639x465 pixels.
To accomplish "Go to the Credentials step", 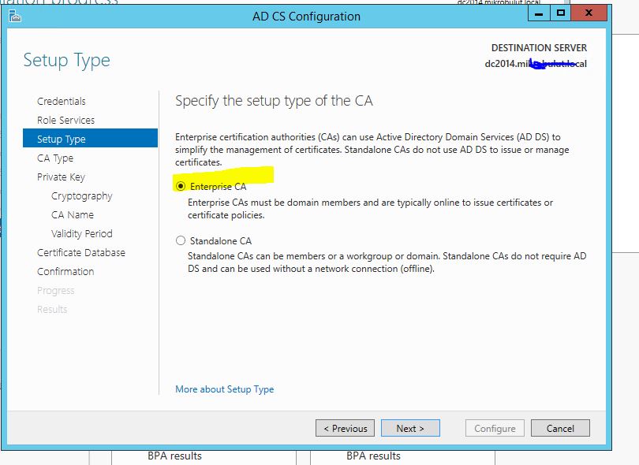I will tap(61, 101).
